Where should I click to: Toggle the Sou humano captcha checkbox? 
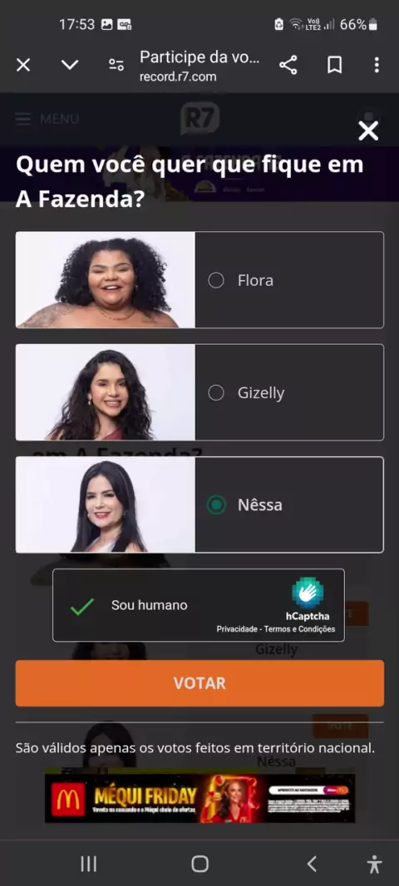(82, 606)
